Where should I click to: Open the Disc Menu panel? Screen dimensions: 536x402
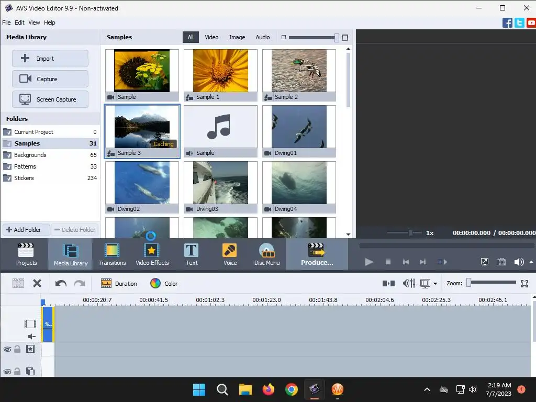tap(266, 254)
